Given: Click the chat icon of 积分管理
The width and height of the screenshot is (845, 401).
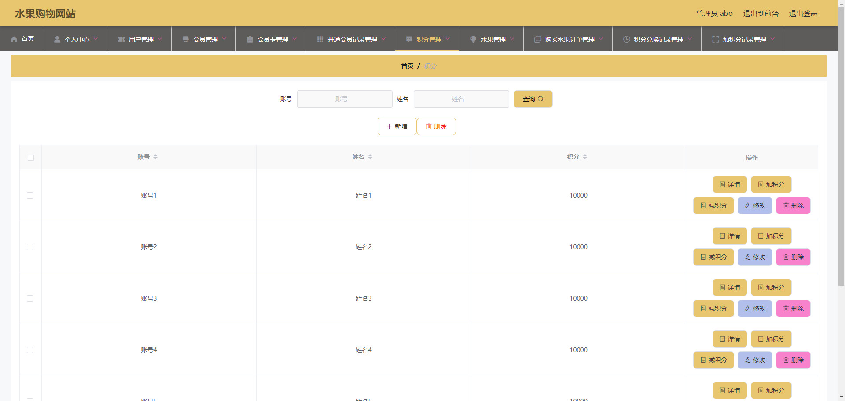Looking at the screenshot, I should click(x=409, y=39).
